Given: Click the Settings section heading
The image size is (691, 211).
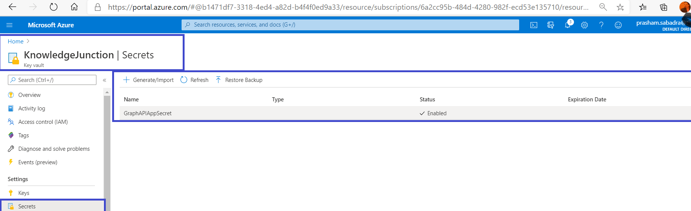Looking at the screenshot, I should point(18,179).
